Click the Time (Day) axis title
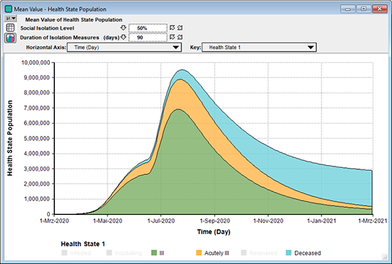392x264 pixels. pyautogui.click(x=214, y=232)
